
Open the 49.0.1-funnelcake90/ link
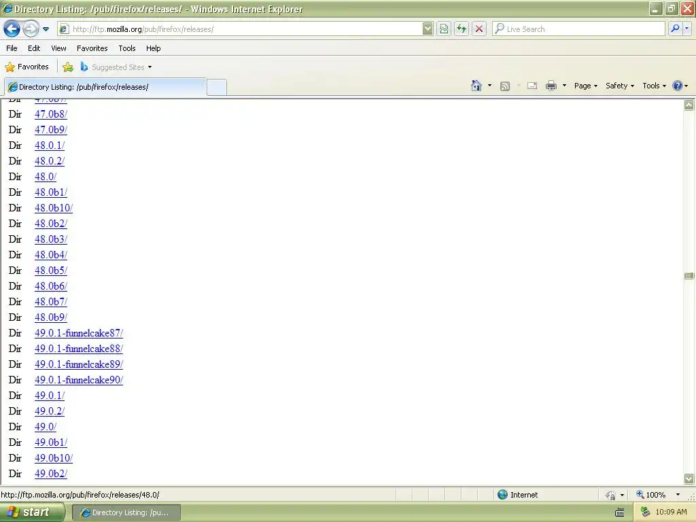[79, 380]
